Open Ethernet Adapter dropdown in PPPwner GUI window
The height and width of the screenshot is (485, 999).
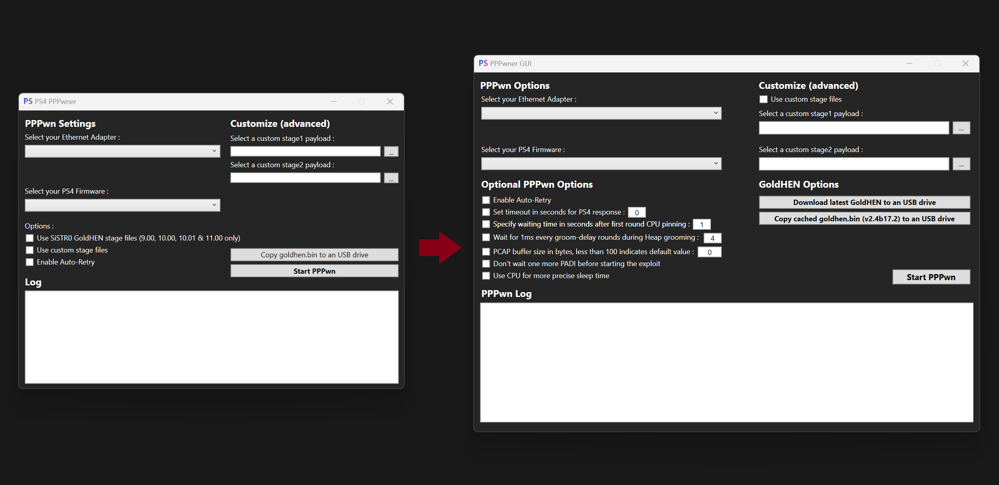tap(601, 113)
